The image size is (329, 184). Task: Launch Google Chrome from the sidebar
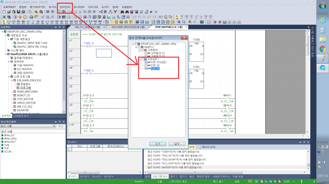tap(322, 49)
